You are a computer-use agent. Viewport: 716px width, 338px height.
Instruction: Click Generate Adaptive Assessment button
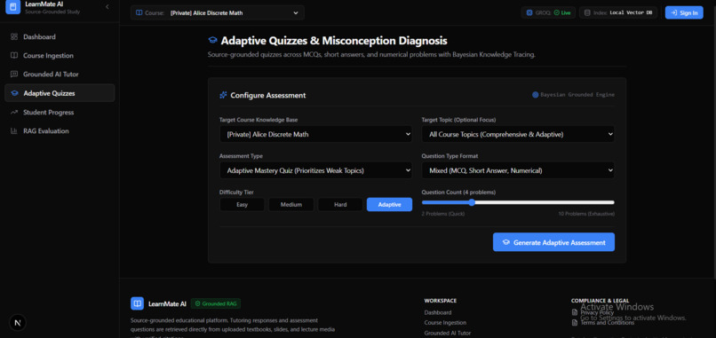coord(553,242)
